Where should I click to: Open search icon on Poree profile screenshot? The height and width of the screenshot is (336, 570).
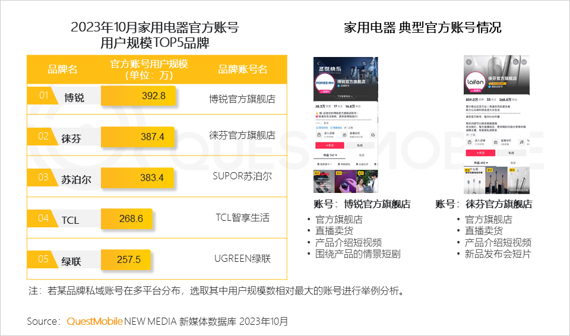coord(364,64)
